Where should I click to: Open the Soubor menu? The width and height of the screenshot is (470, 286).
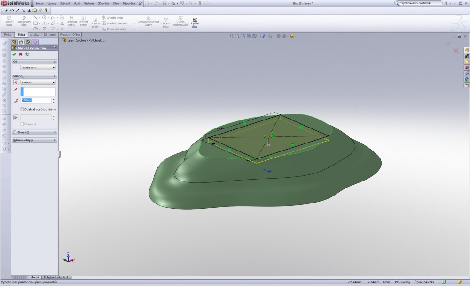coord(39,3)
